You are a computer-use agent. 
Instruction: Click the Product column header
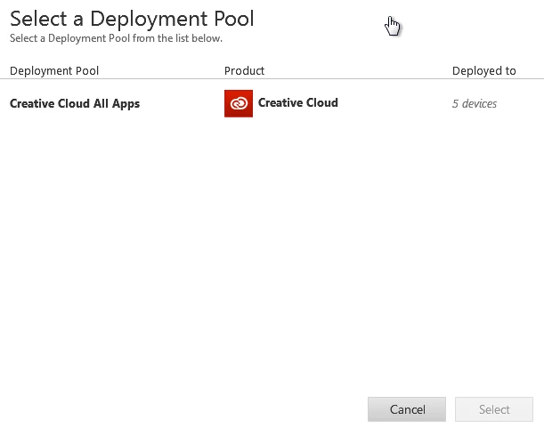pos(244,71)
